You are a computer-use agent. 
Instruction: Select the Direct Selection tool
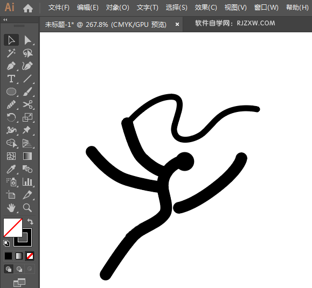coord(27,40)
